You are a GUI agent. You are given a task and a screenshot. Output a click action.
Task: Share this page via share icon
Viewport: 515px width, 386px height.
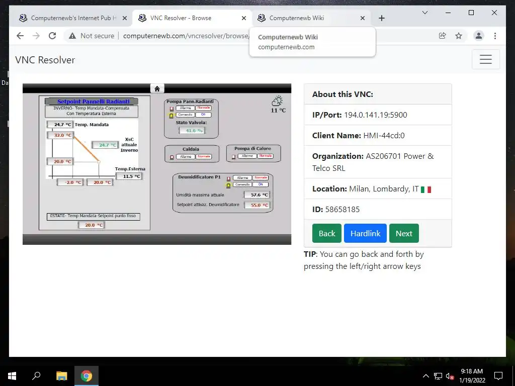pyautogui.click(x=443, y=36)
